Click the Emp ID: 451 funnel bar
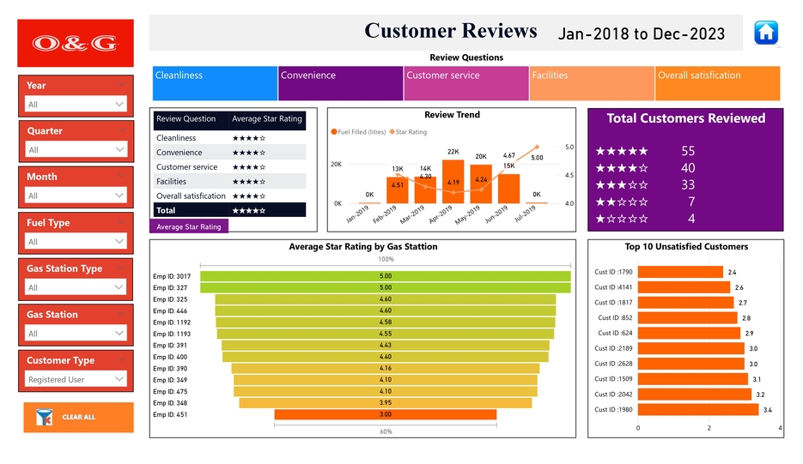 (385, 414)
